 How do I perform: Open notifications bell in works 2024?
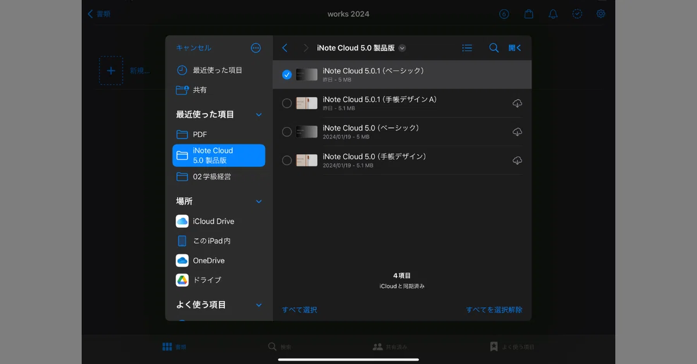553,14
